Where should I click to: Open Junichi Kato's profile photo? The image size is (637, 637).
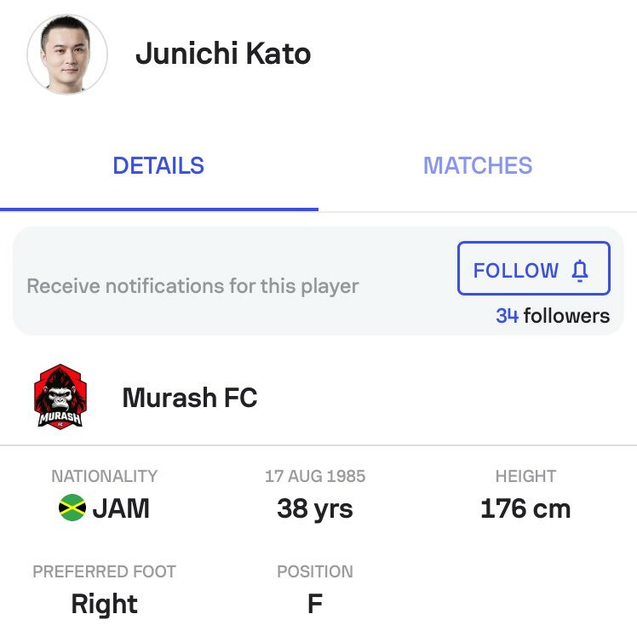click(67, 54)
